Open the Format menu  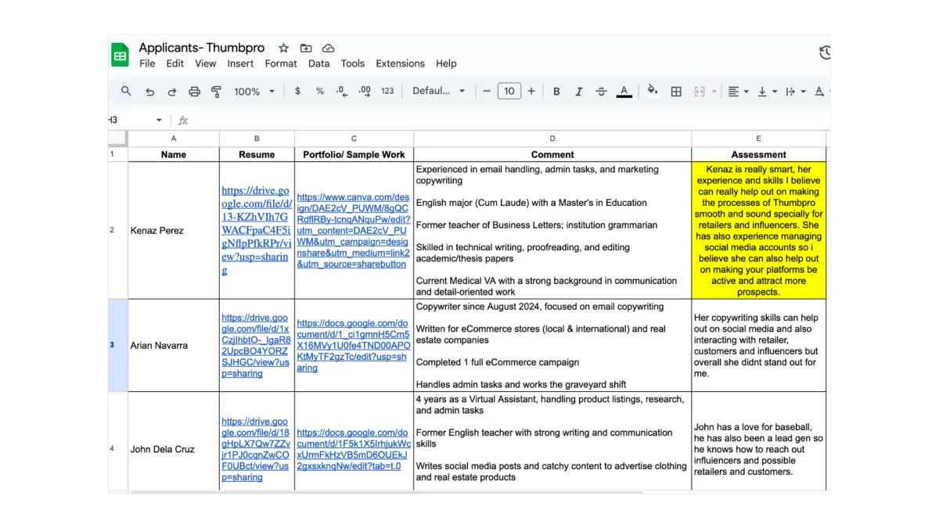coord(281,63)
